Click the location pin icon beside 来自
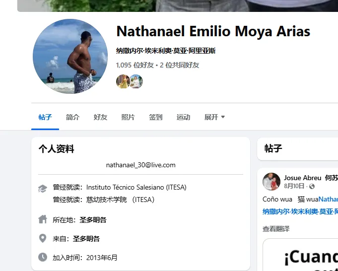338x271 pixels. click(x=43, y=238)
